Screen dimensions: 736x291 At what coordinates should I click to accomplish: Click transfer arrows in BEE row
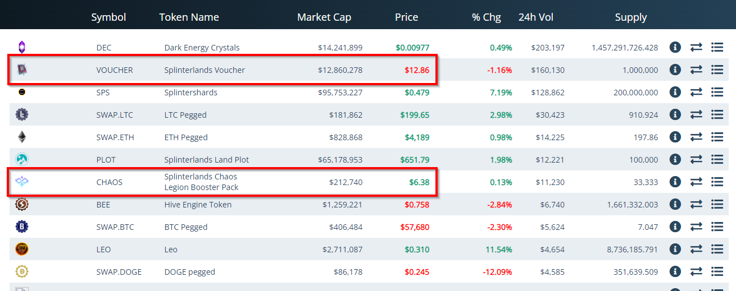[x=696, y=204]
